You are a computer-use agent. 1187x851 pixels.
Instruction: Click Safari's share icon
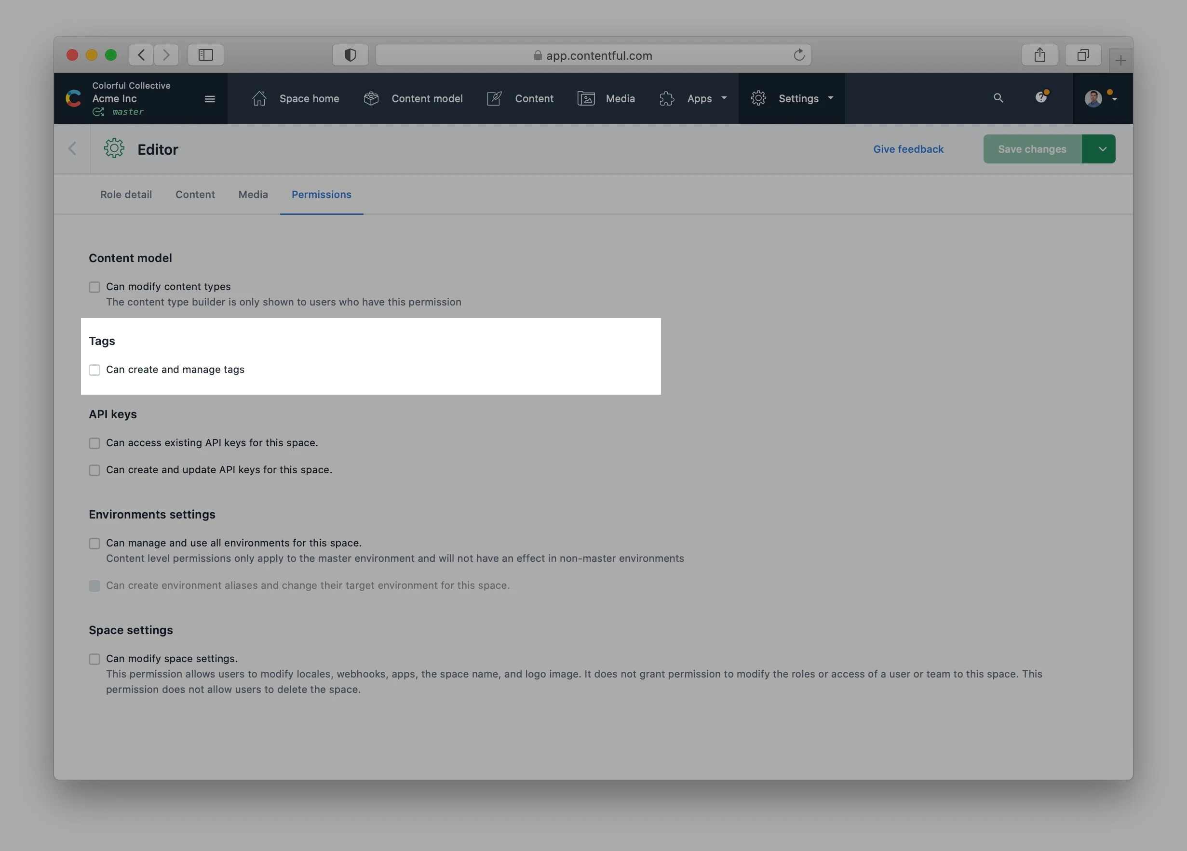point(1039,55)
